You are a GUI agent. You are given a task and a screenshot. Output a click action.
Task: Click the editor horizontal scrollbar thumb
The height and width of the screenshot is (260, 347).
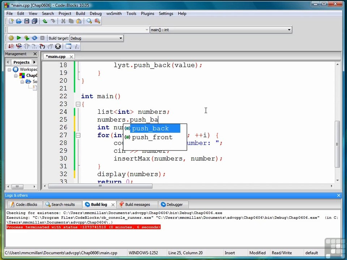(x=100, y=186)
